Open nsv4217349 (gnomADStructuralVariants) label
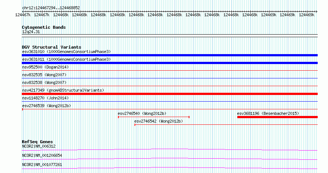The image size is (328, 173). tap(63, 90)
